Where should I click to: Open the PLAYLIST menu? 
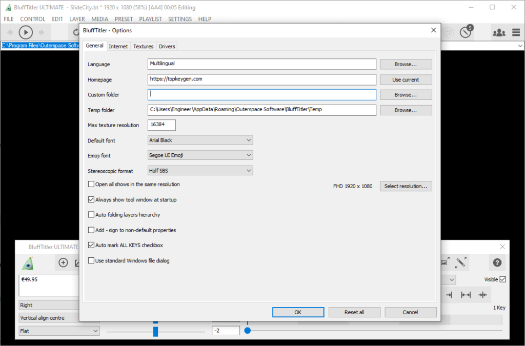pyautogui.click(x=150, y=19)
